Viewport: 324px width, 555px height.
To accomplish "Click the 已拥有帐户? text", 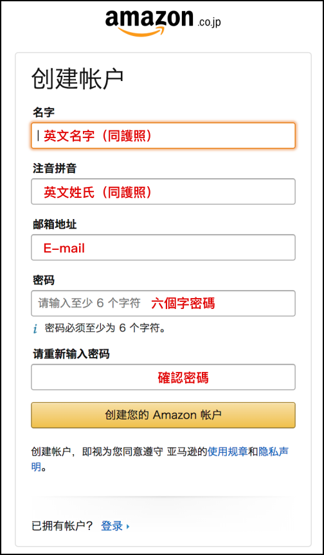I will click(62, 526).
